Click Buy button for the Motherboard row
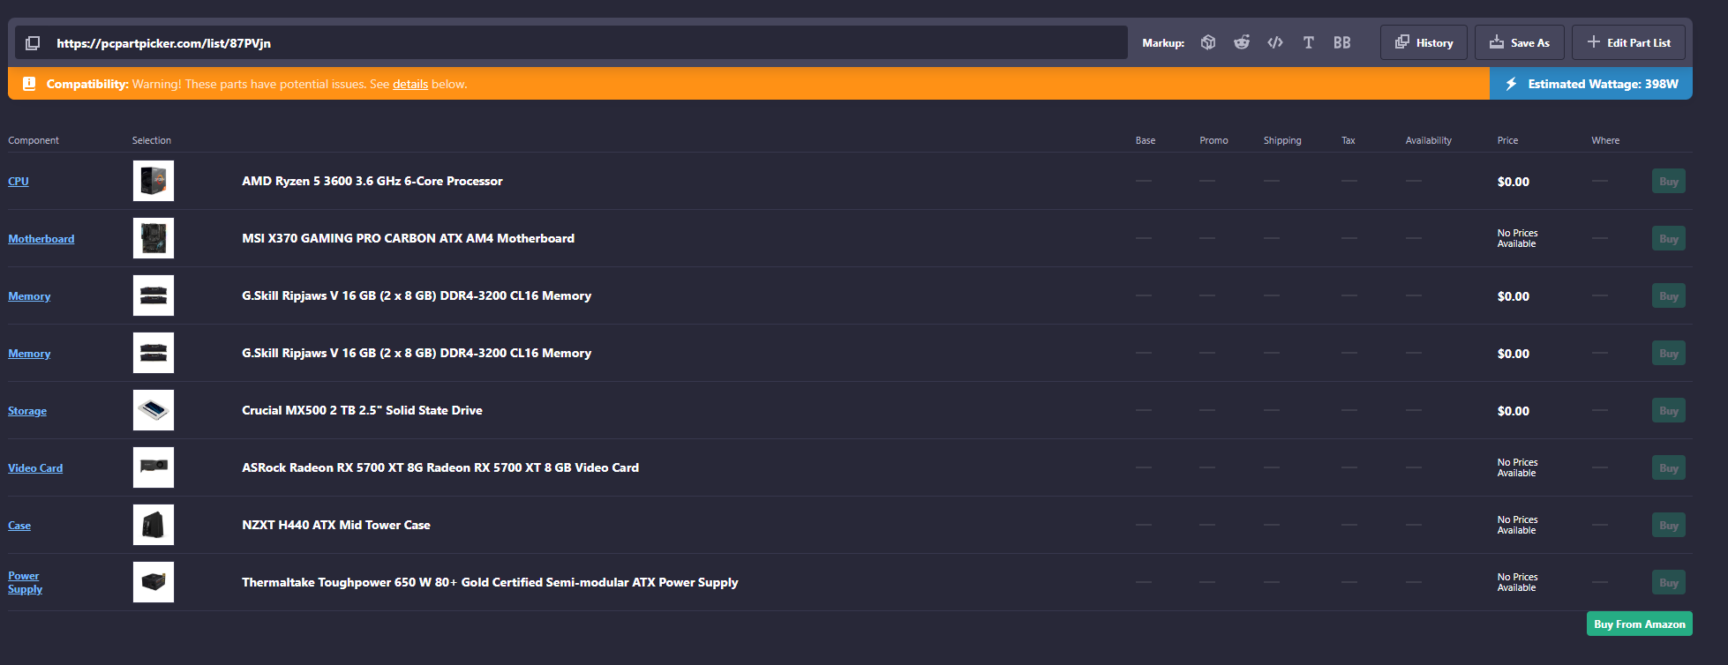The width and height of the screenshot is (1728, 665). click(x=1669, y=238)
